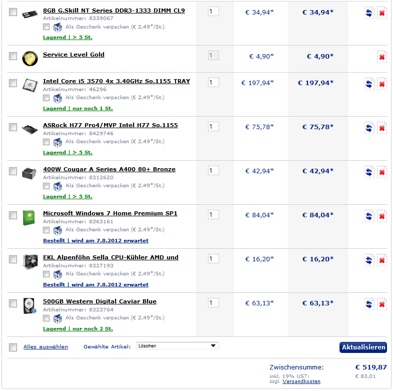This screenshot has height=391, width=393.
Task: Open the Versandkosten link
Action: pyautogui.click(x=301, y=381)
